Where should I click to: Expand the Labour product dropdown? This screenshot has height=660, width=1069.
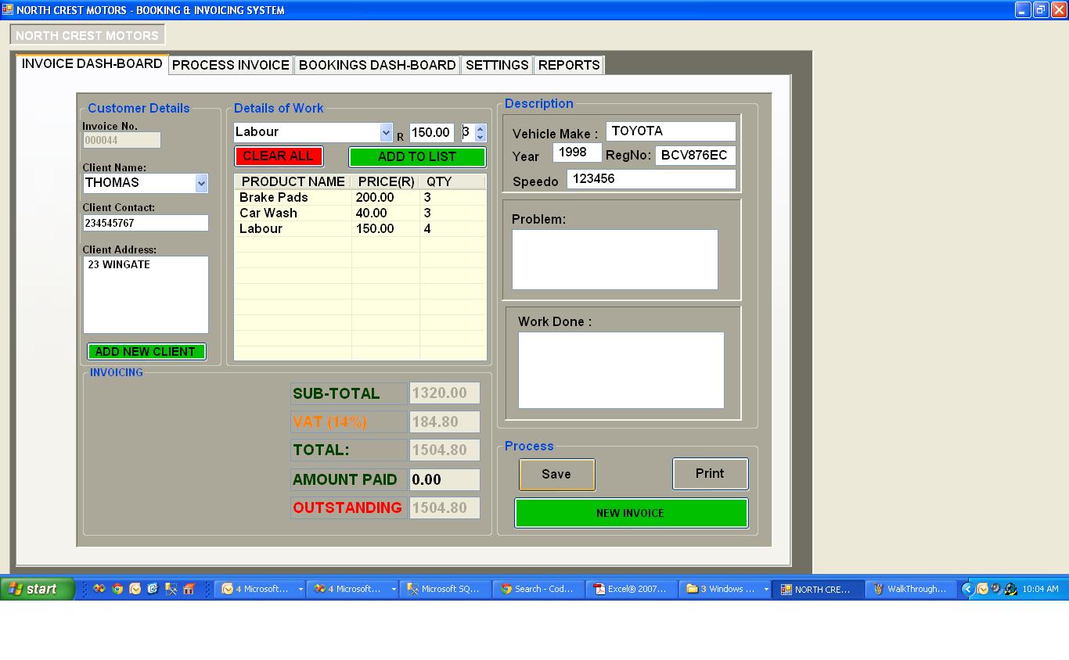(x=386, y=132)
